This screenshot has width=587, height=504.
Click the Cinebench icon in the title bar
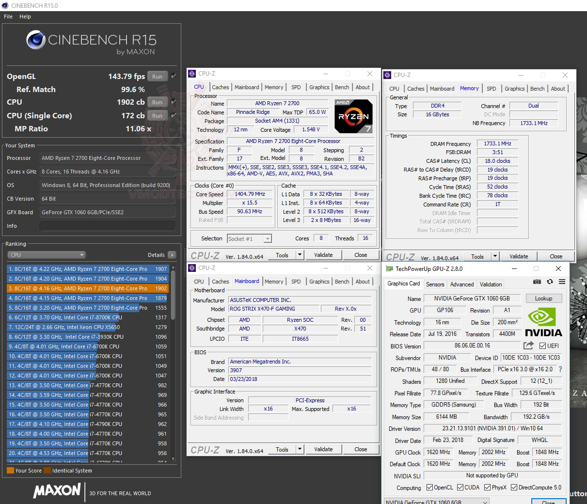tap(5, 5)
